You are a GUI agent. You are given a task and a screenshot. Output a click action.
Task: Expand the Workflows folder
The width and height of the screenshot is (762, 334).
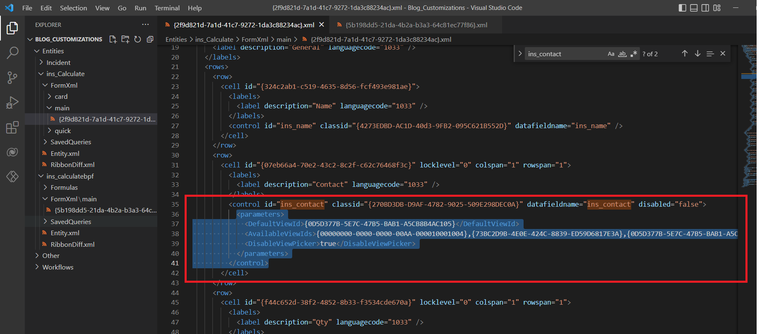pos(37,267)
